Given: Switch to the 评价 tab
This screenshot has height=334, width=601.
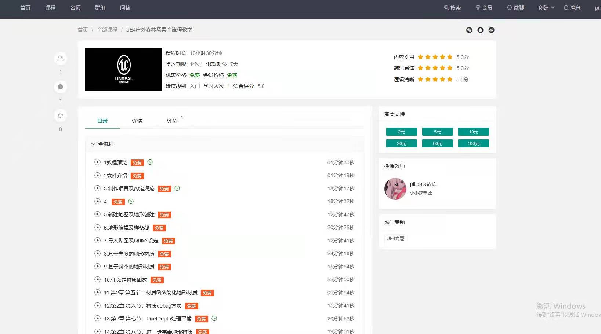Looking at the screenshot, I should [x=172, y=121].
